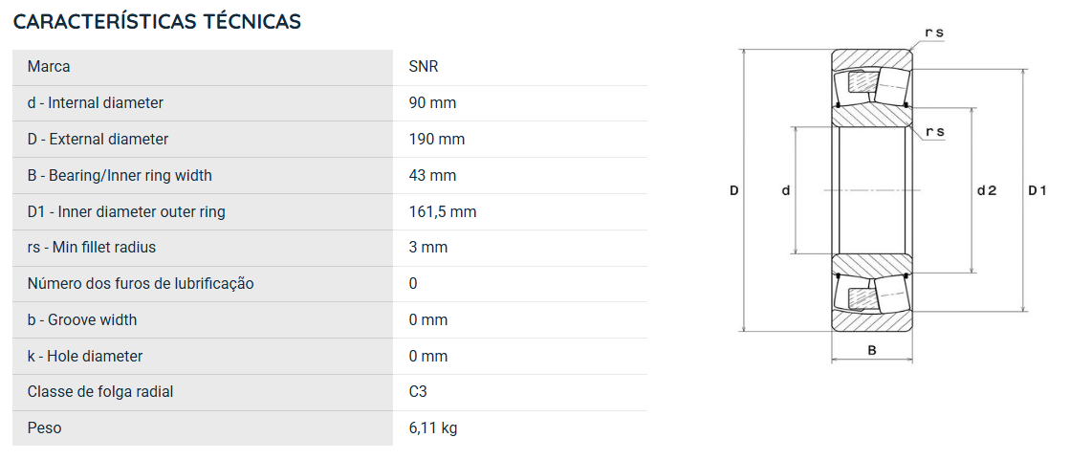The width and height of the screenshot is (1070, 460).
Task: Click the 161,5 mm value
Action: point(442,211)
